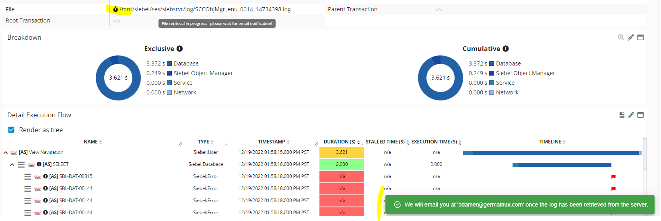Image resolution: width=661 pixels, height=221 pixels.
Task: Sort by the DURATION (S) column
Action: [339, 142]
